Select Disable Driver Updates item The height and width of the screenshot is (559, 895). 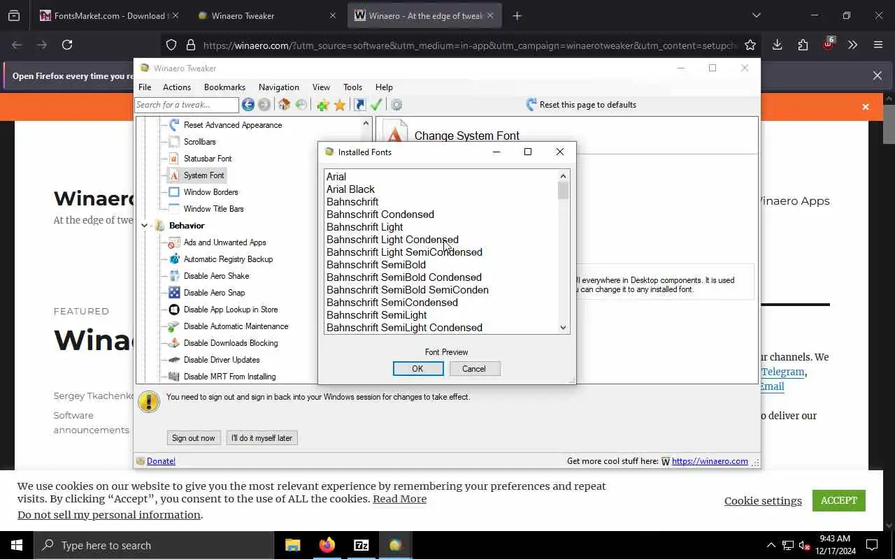coord(222,360)
